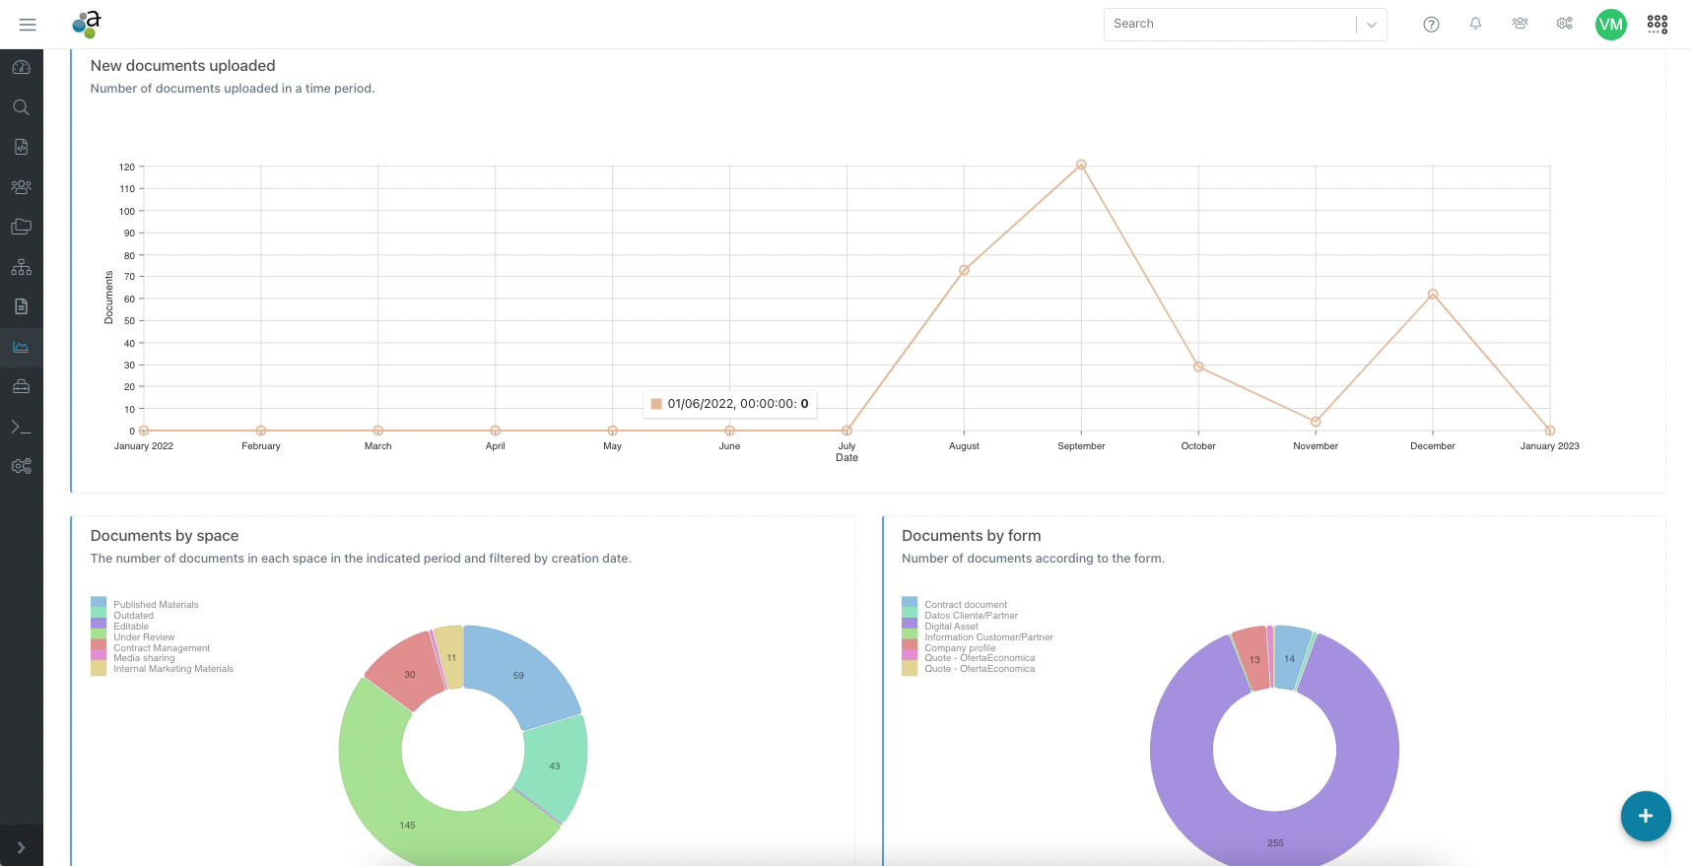The image size is (1691, 866).
Task: Open the VM user avatar menu
Action: pyautogui.click(x=1610, y=25)
